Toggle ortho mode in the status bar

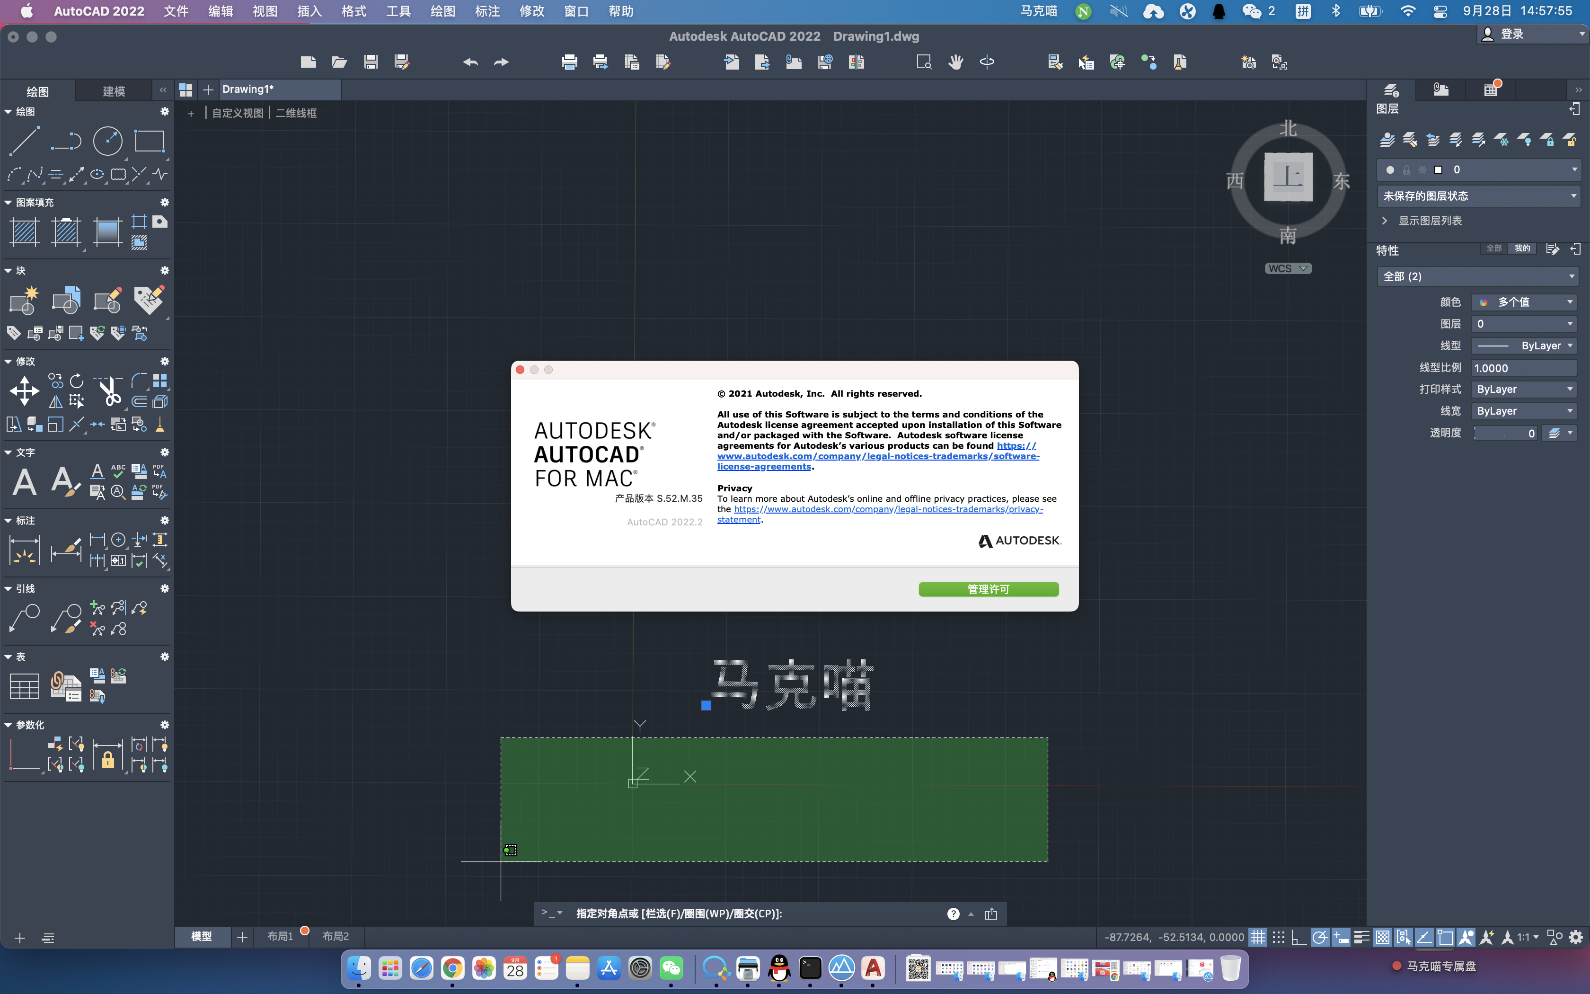tap(1298, 937)
